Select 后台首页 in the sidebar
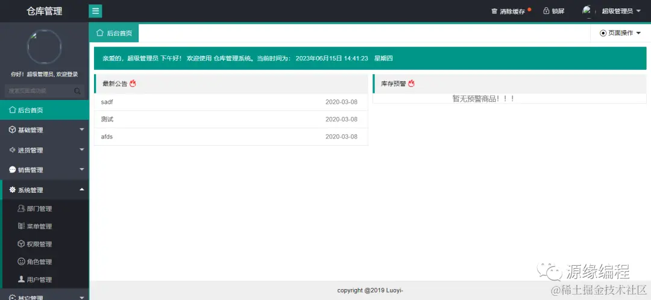The width and height of the screenshot is (651, 300). [45, 110]
